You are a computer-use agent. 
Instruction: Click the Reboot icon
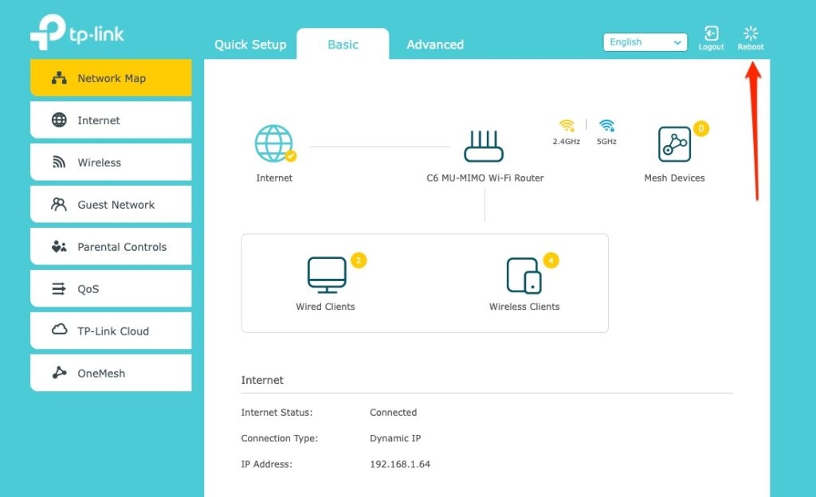[x=751, y=33]
